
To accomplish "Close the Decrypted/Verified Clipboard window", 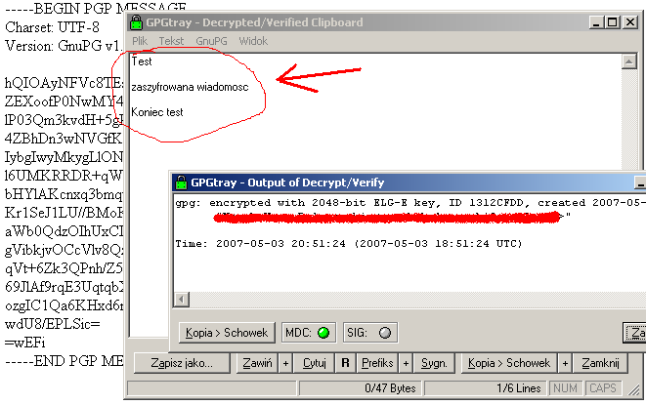I will click(630, 22).
